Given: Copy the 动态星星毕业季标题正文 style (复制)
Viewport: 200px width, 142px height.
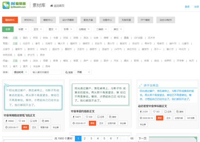Looking at the screenshot, I should click(x=180, y=111).
